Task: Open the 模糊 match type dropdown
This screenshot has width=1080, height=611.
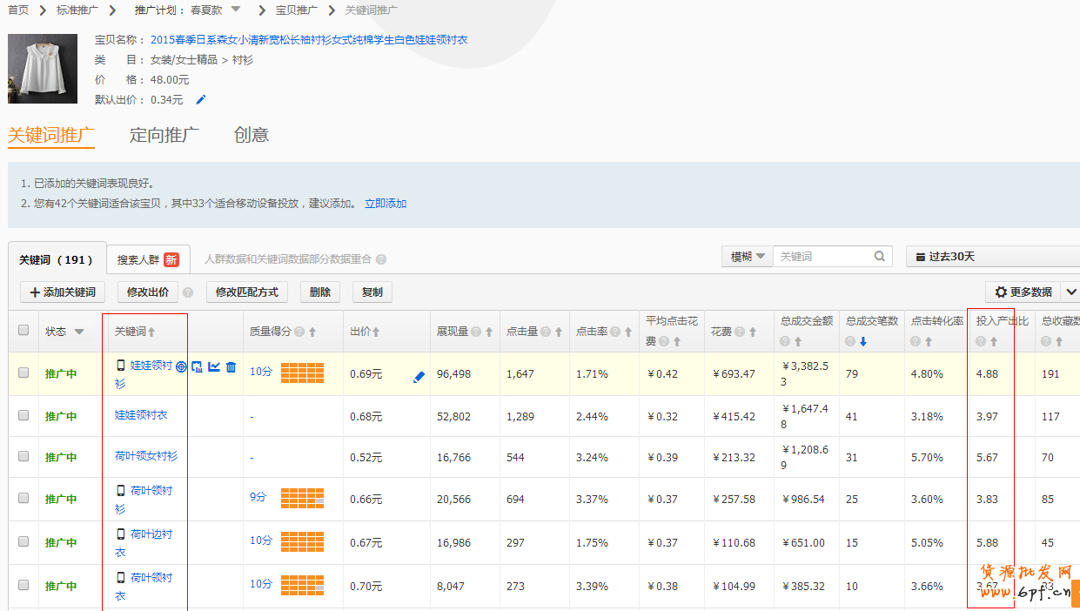Action: [748, 257]
